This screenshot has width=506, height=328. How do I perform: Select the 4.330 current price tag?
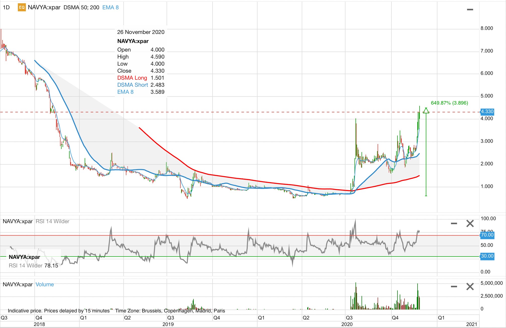(487, 111)
